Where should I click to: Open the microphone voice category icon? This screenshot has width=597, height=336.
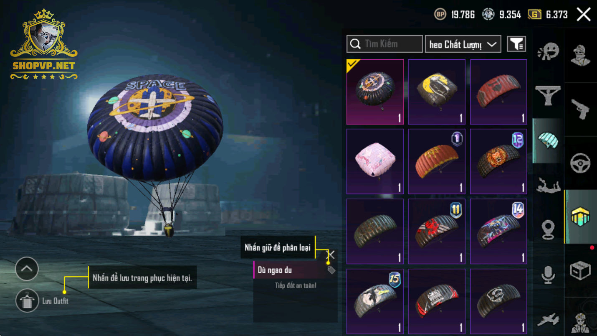(548, 275)
